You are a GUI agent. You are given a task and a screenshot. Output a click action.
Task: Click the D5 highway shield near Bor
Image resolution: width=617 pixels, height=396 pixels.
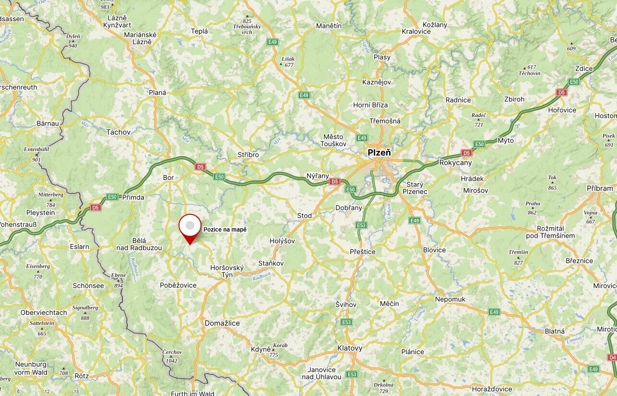tap(201, 167)
